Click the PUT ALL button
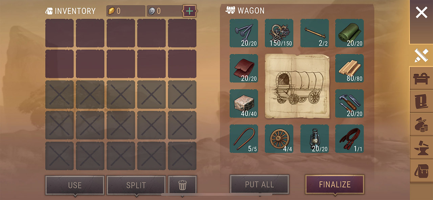The image size is (433, 200). tap(259, 184)
